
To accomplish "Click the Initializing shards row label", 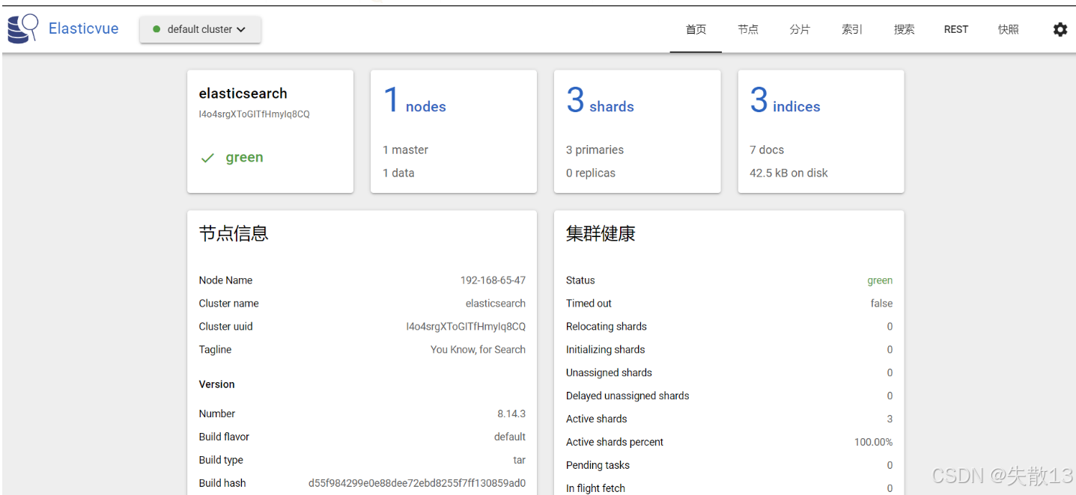I will pos(605,350).
